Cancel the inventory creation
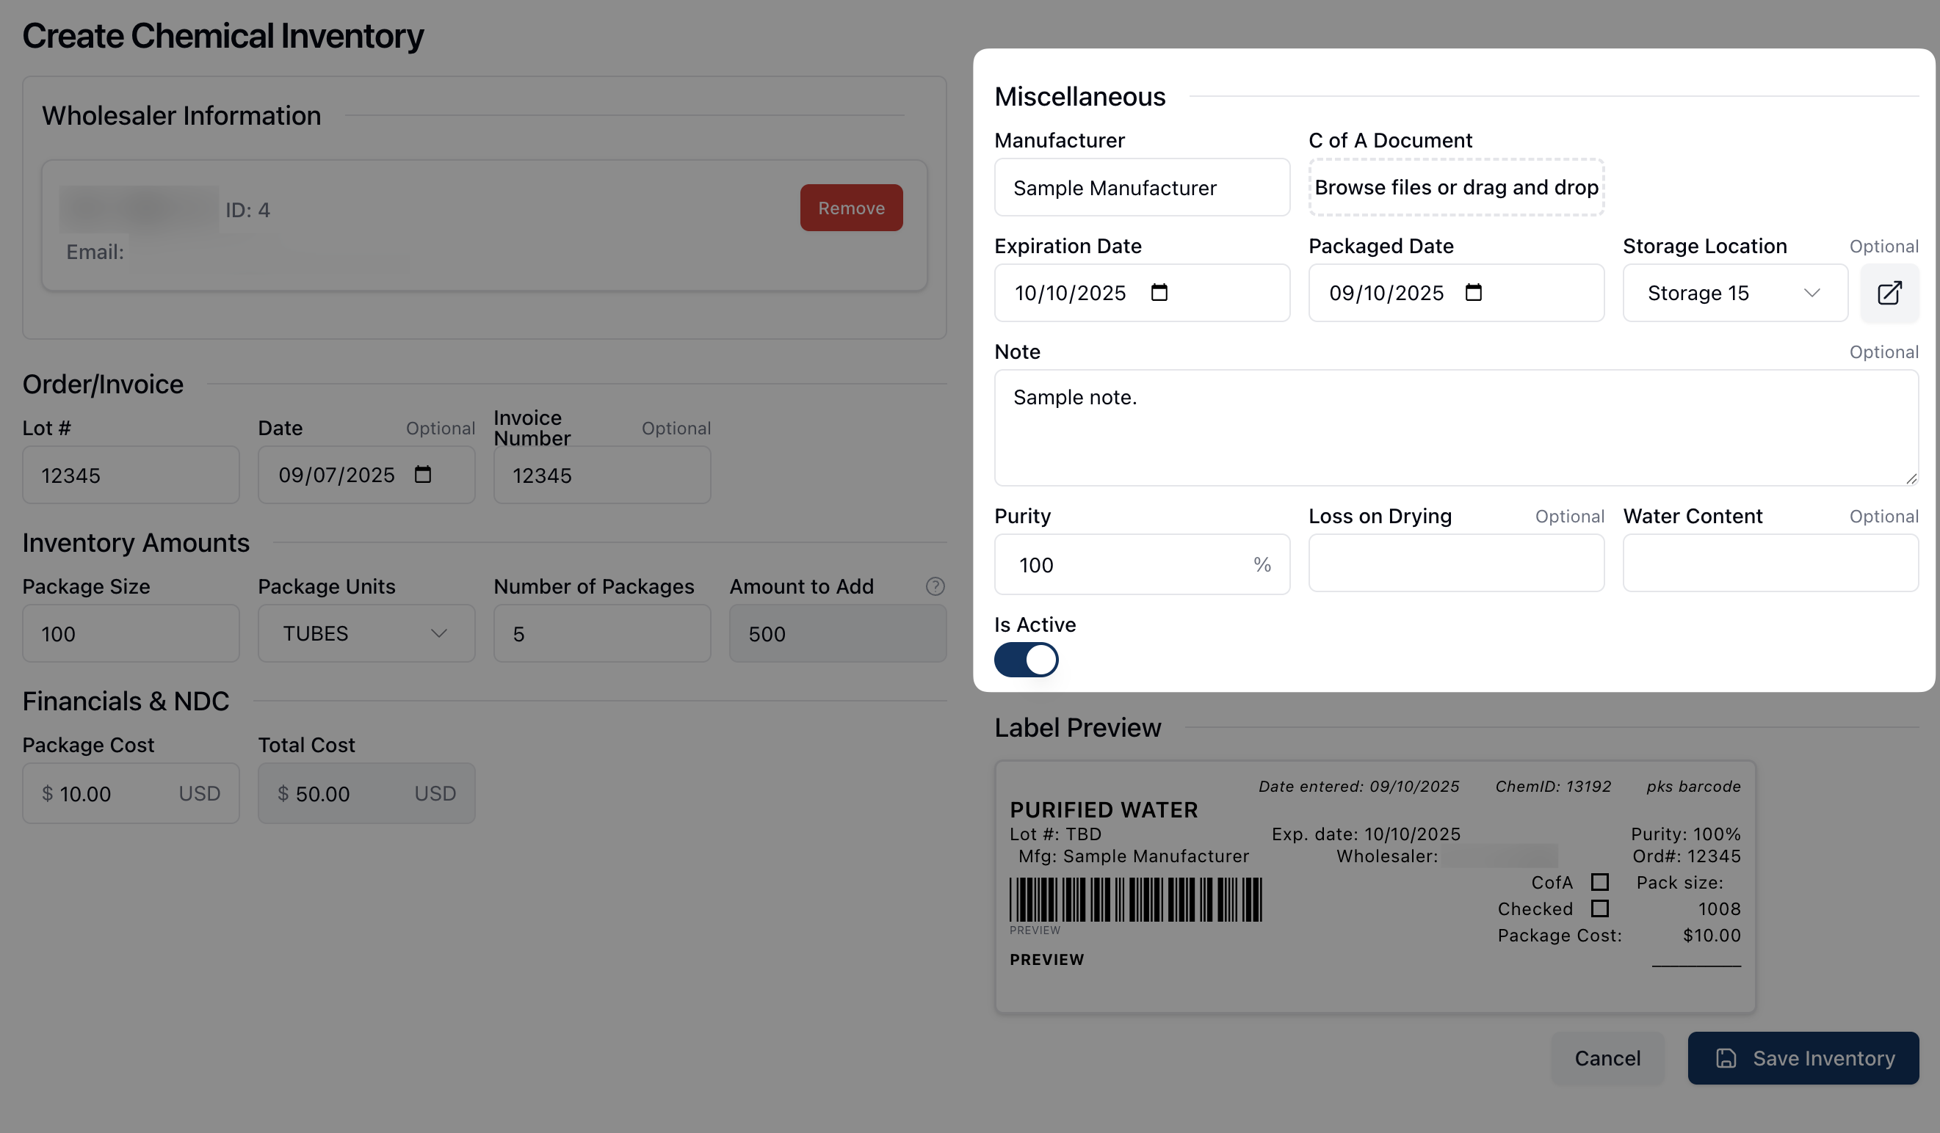 coord(1607,1058)
